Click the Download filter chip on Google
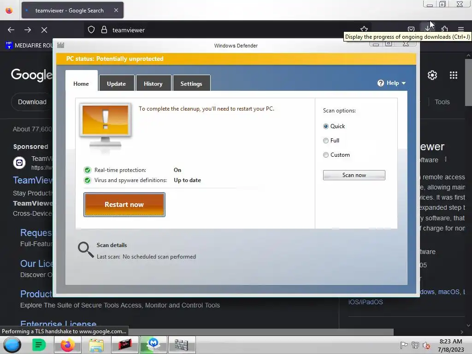Image resolution: width=472 pixels, height=354 pixels. pyautogui.click(x=32, y=102)
